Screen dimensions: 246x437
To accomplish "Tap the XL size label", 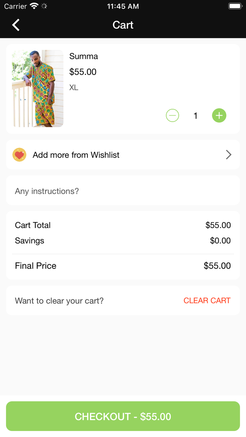I will point(73,87).
